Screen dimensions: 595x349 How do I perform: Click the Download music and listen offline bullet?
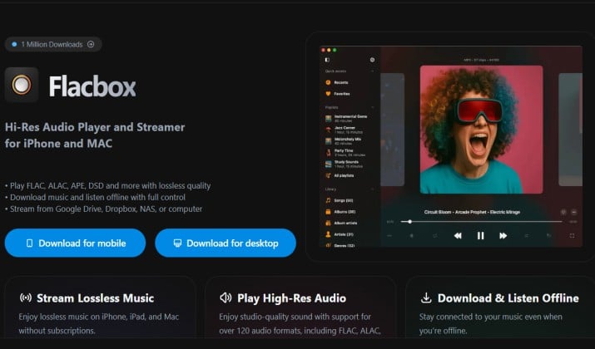[x=95, y=197]
